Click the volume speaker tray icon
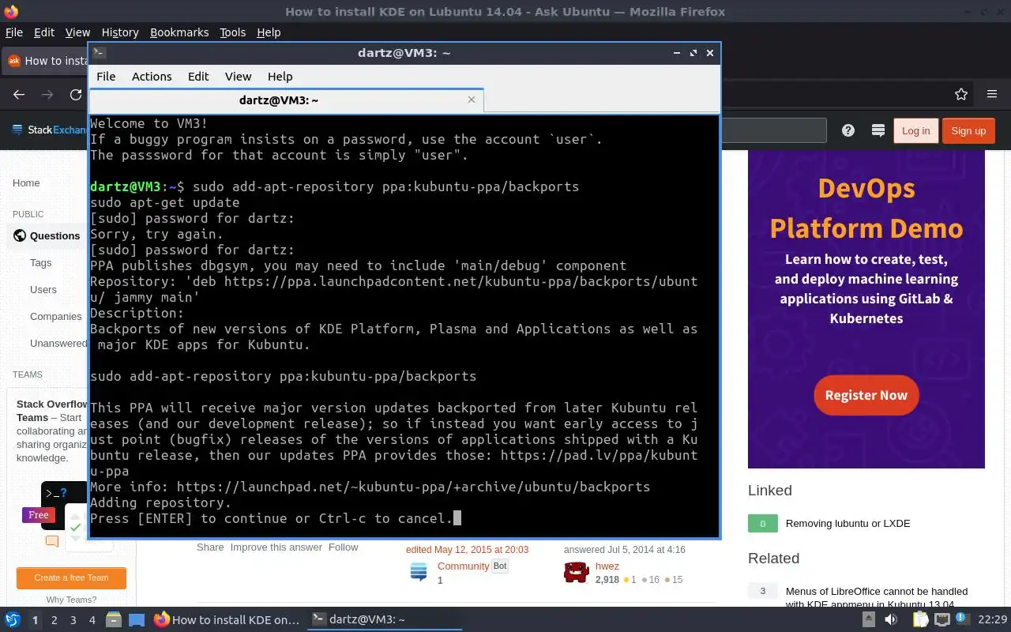Image resolution: width=1011 pixels, height=632 pixels. coord(891,620)
